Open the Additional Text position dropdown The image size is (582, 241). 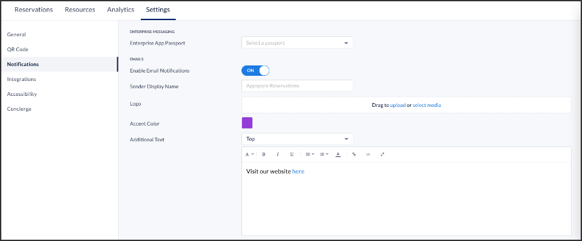(x=297, y=139)
